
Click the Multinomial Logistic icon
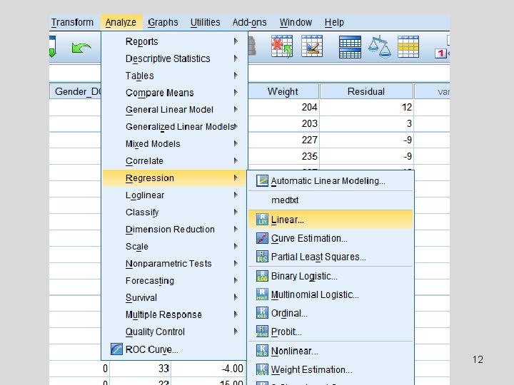[x=262, y=294]
